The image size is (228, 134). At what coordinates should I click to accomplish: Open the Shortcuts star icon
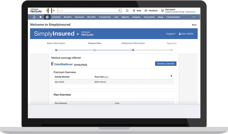41,17
